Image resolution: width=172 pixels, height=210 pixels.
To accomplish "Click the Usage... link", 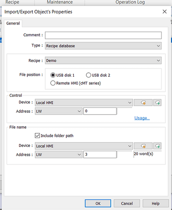I will [x=142, y=118].
